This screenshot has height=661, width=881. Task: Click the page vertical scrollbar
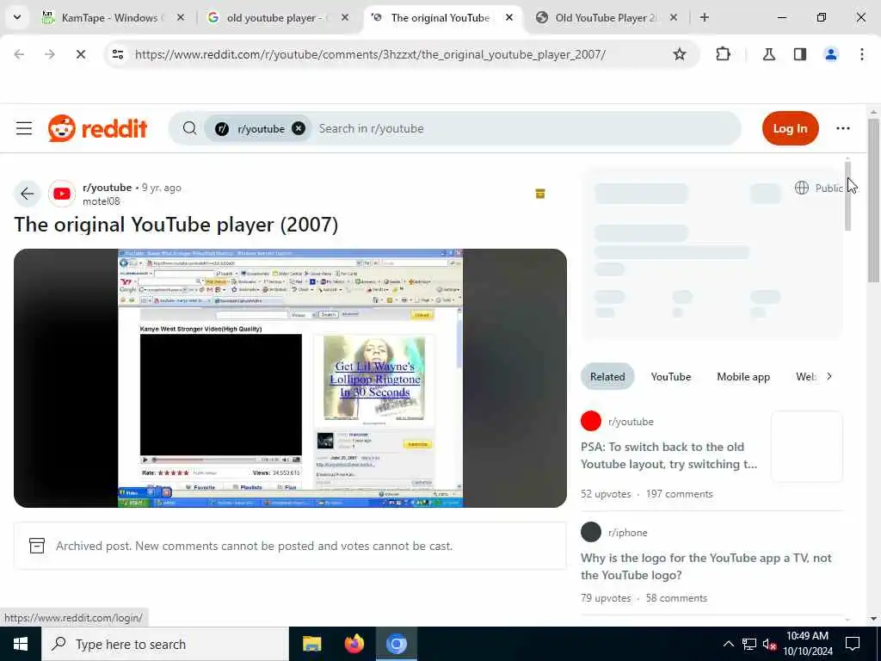click(874, 200)
